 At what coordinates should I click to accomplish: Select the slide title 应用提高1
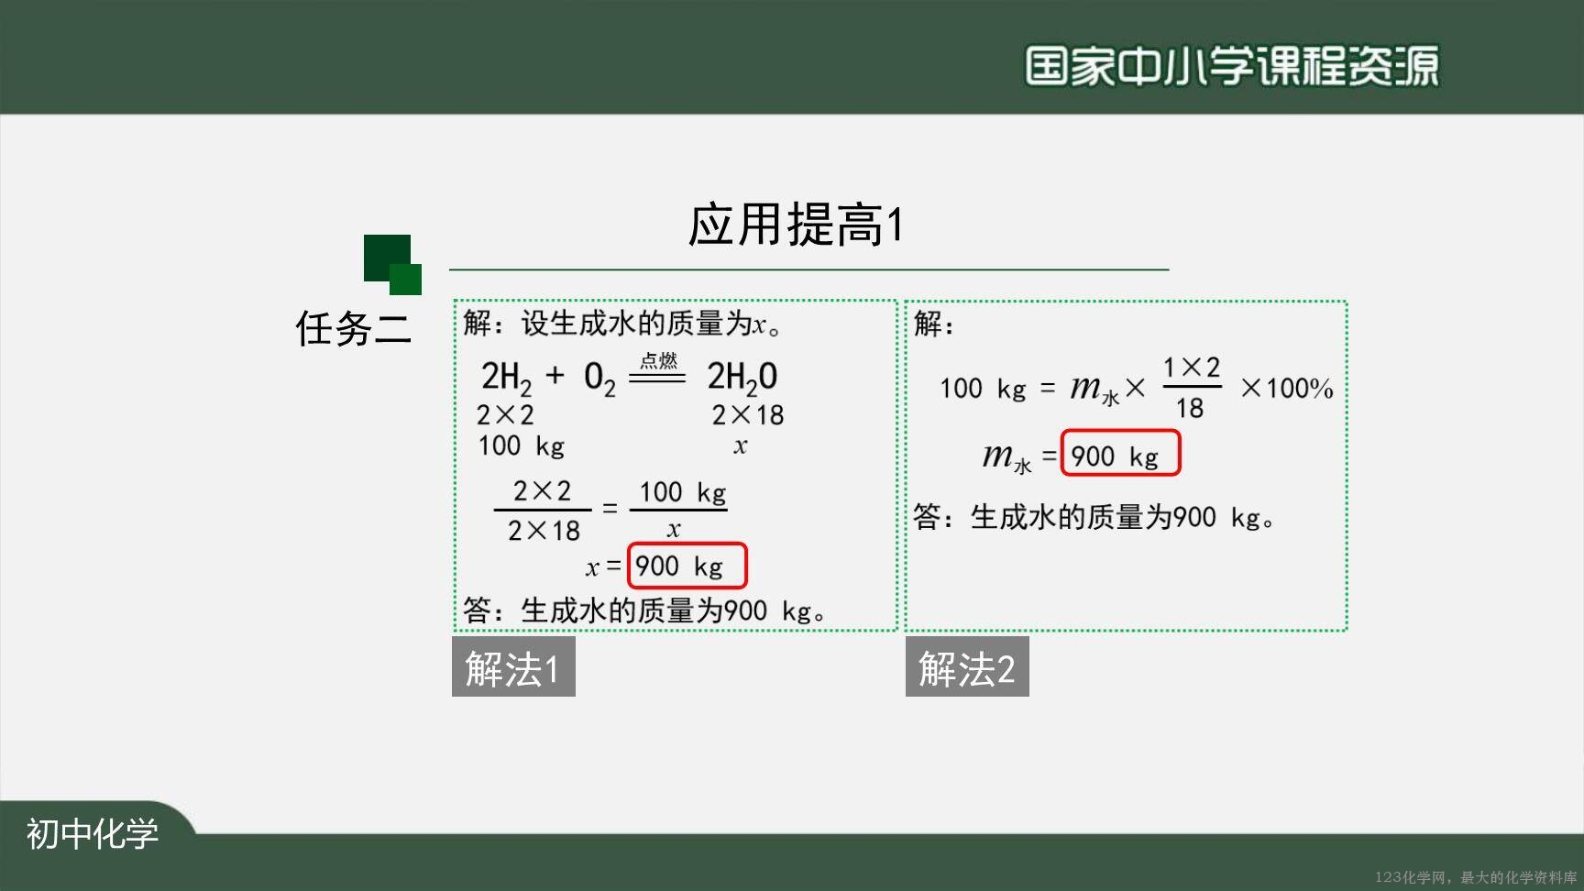(796, 225)
